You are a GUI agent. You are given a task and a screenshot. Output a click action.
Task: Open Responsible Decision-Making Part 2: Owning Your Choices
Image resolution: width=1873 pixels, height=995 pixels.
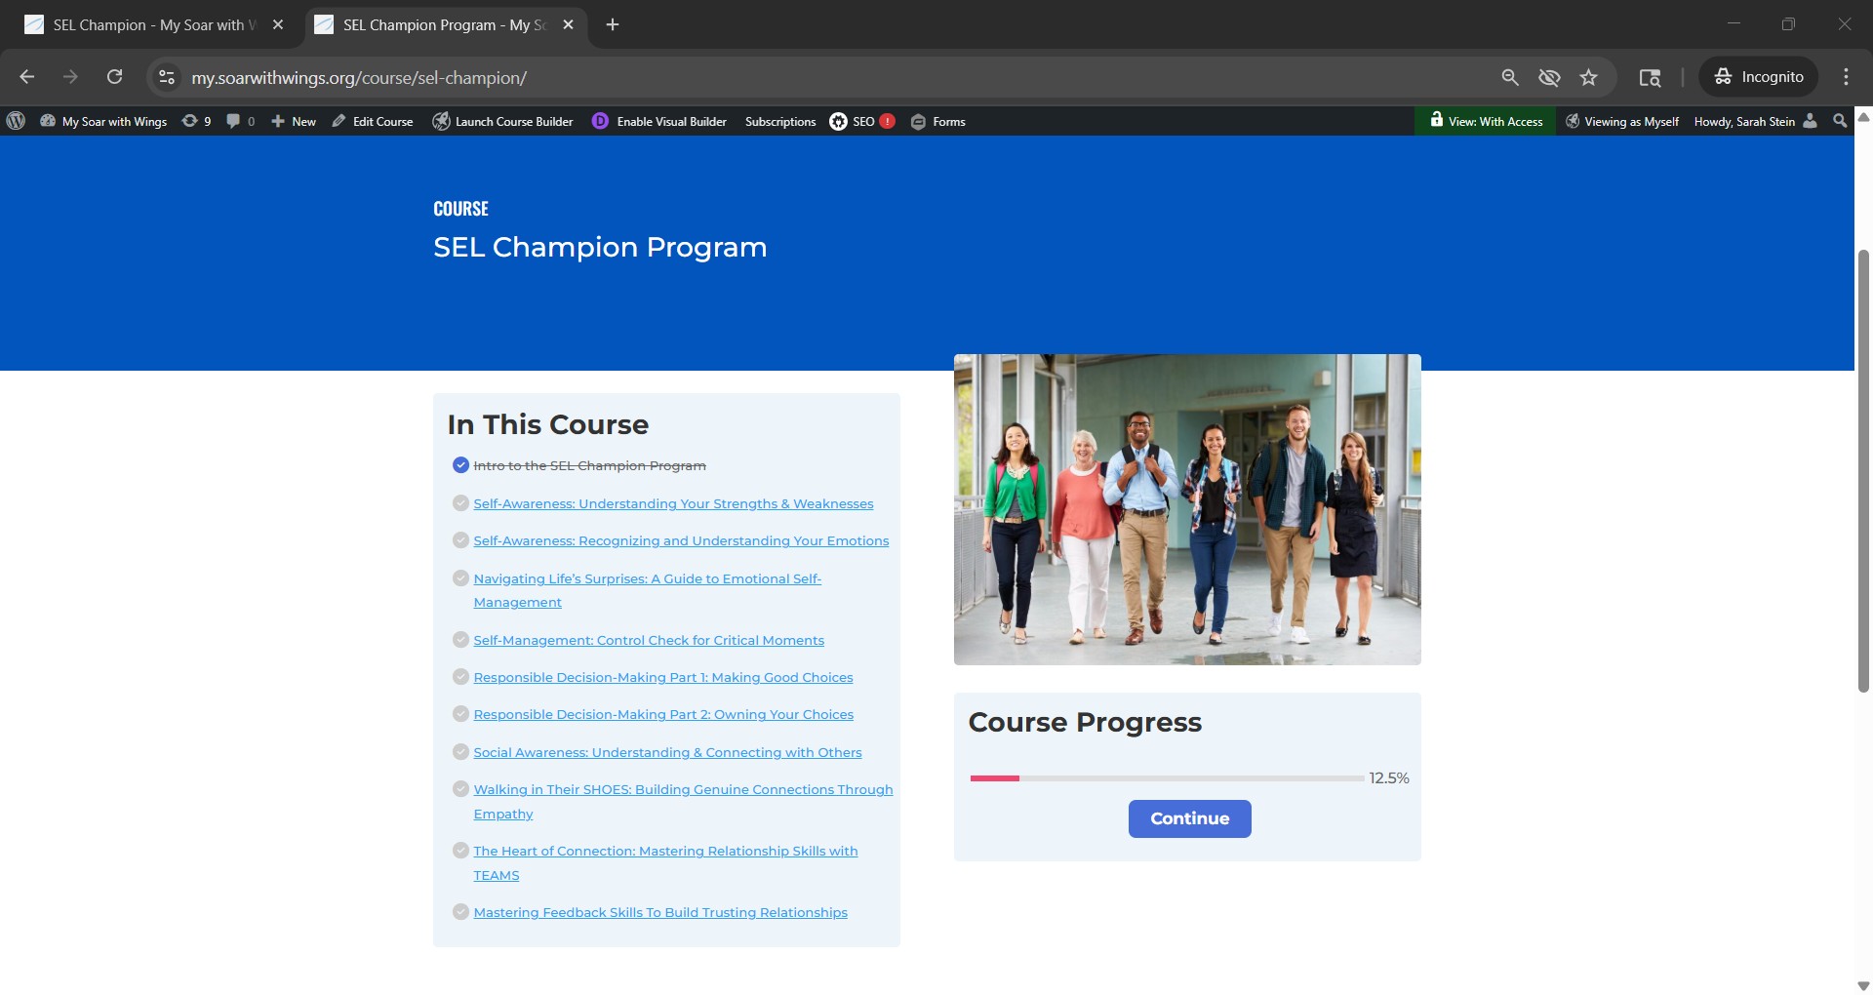point(663,714)
